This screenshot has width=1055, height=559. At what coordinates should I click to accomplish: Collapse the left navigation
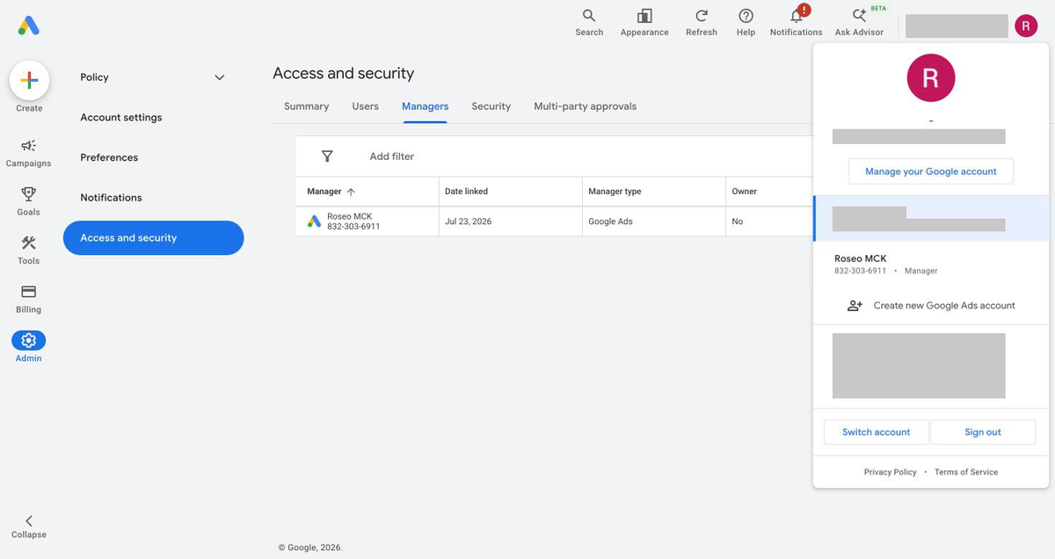click(28, 526)
